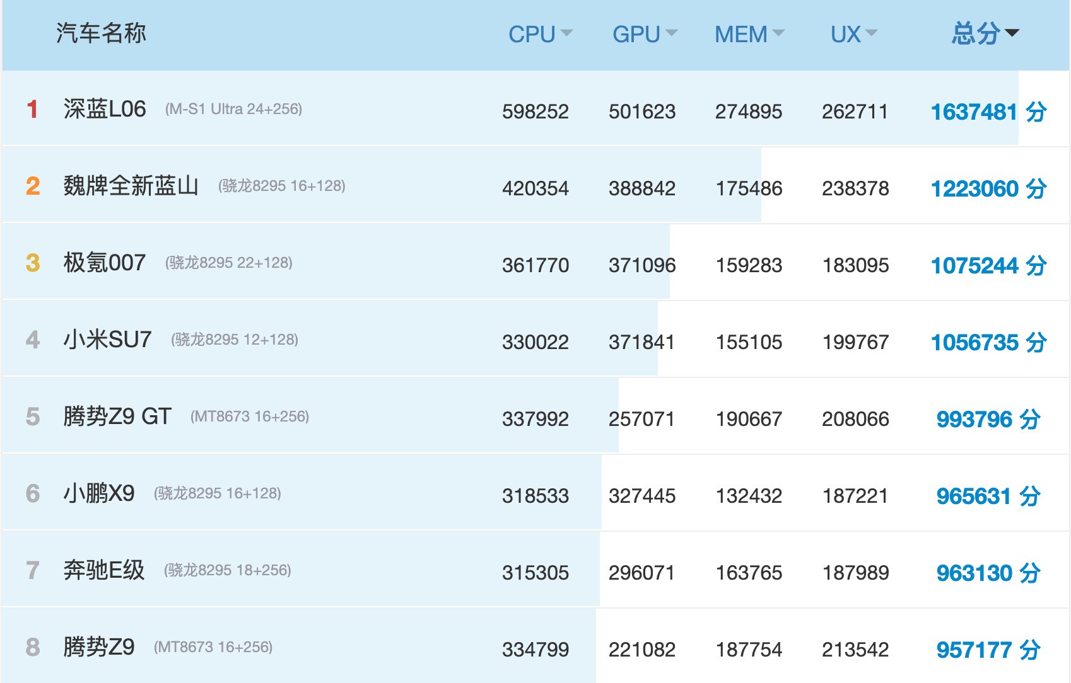Click the 总分 total score sort header
The image size is (1071, 683).
tap(984, 34)
